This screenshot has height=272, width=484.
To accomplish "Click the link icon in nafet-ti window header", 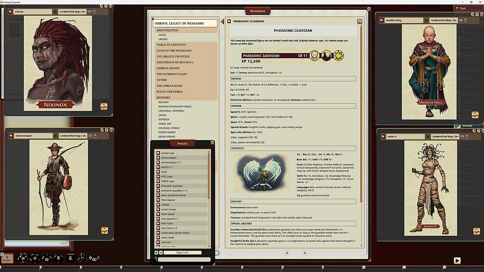I will (383, 136).
